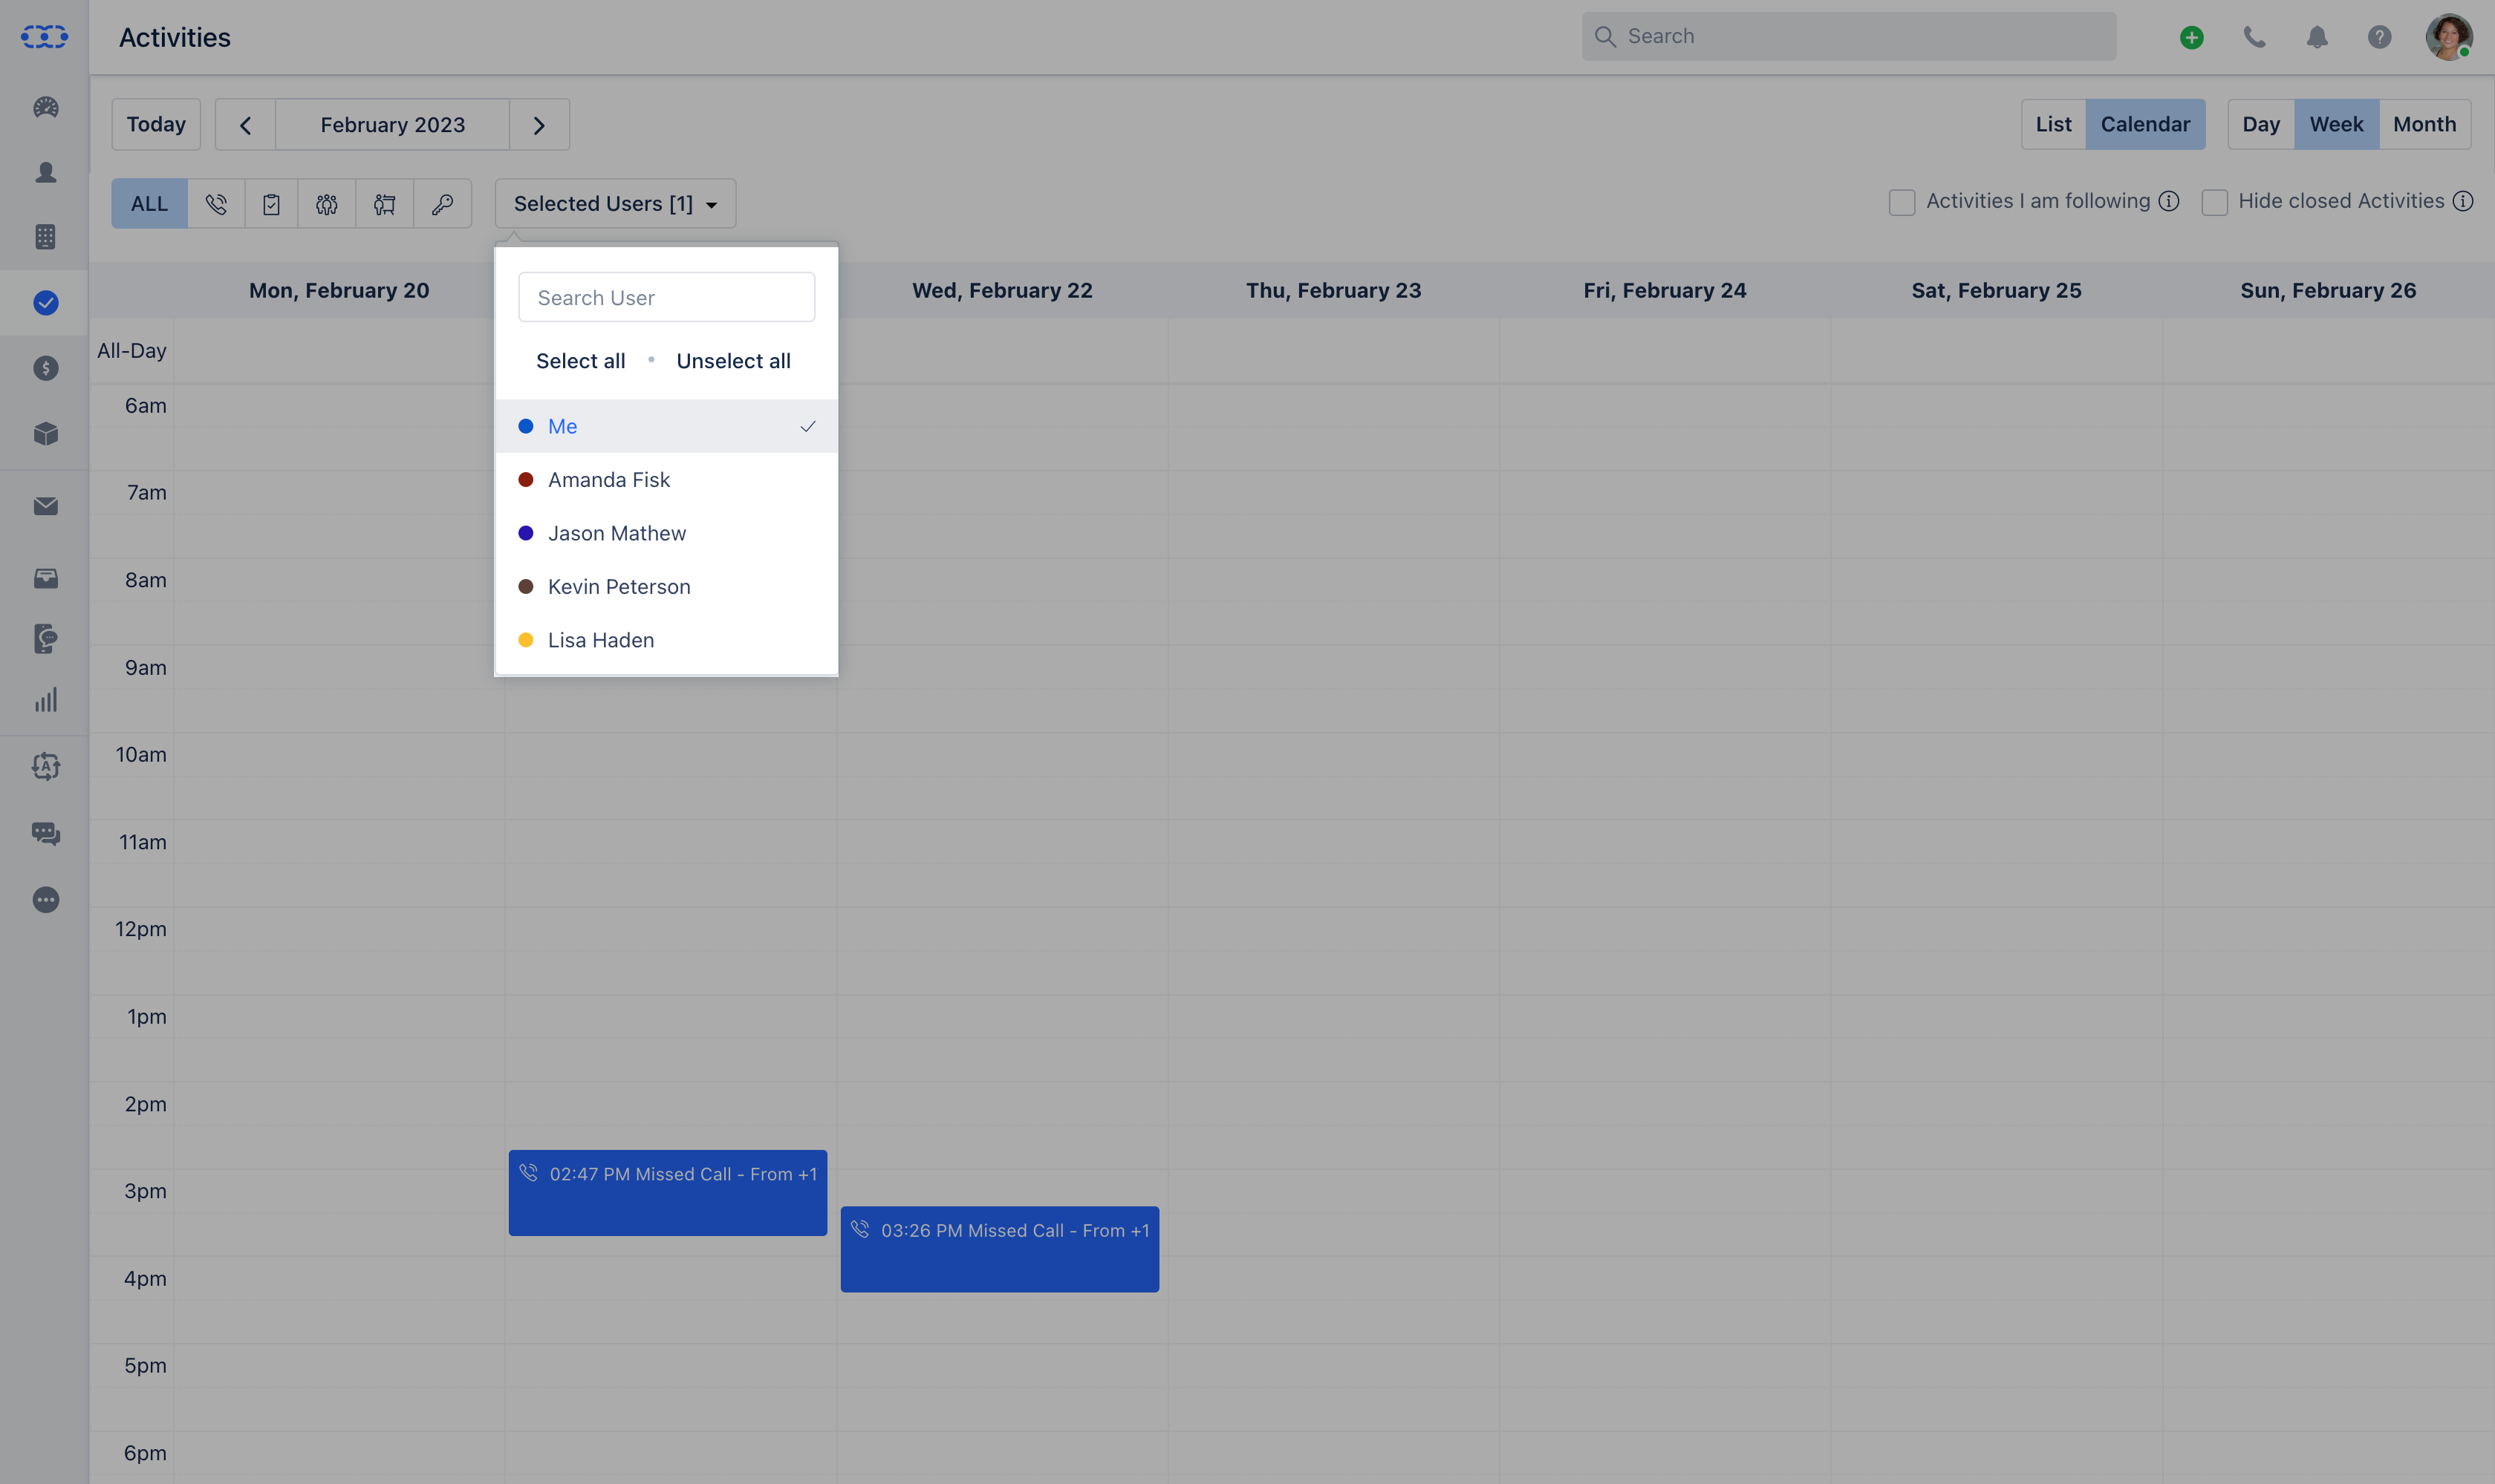Filter activities by Meetings people icon

(327, 204)
